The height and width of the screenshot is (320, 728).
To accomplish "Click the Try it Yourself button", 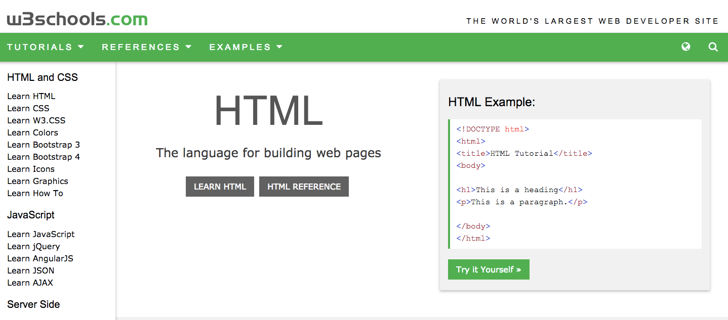I will pos(489,269).
